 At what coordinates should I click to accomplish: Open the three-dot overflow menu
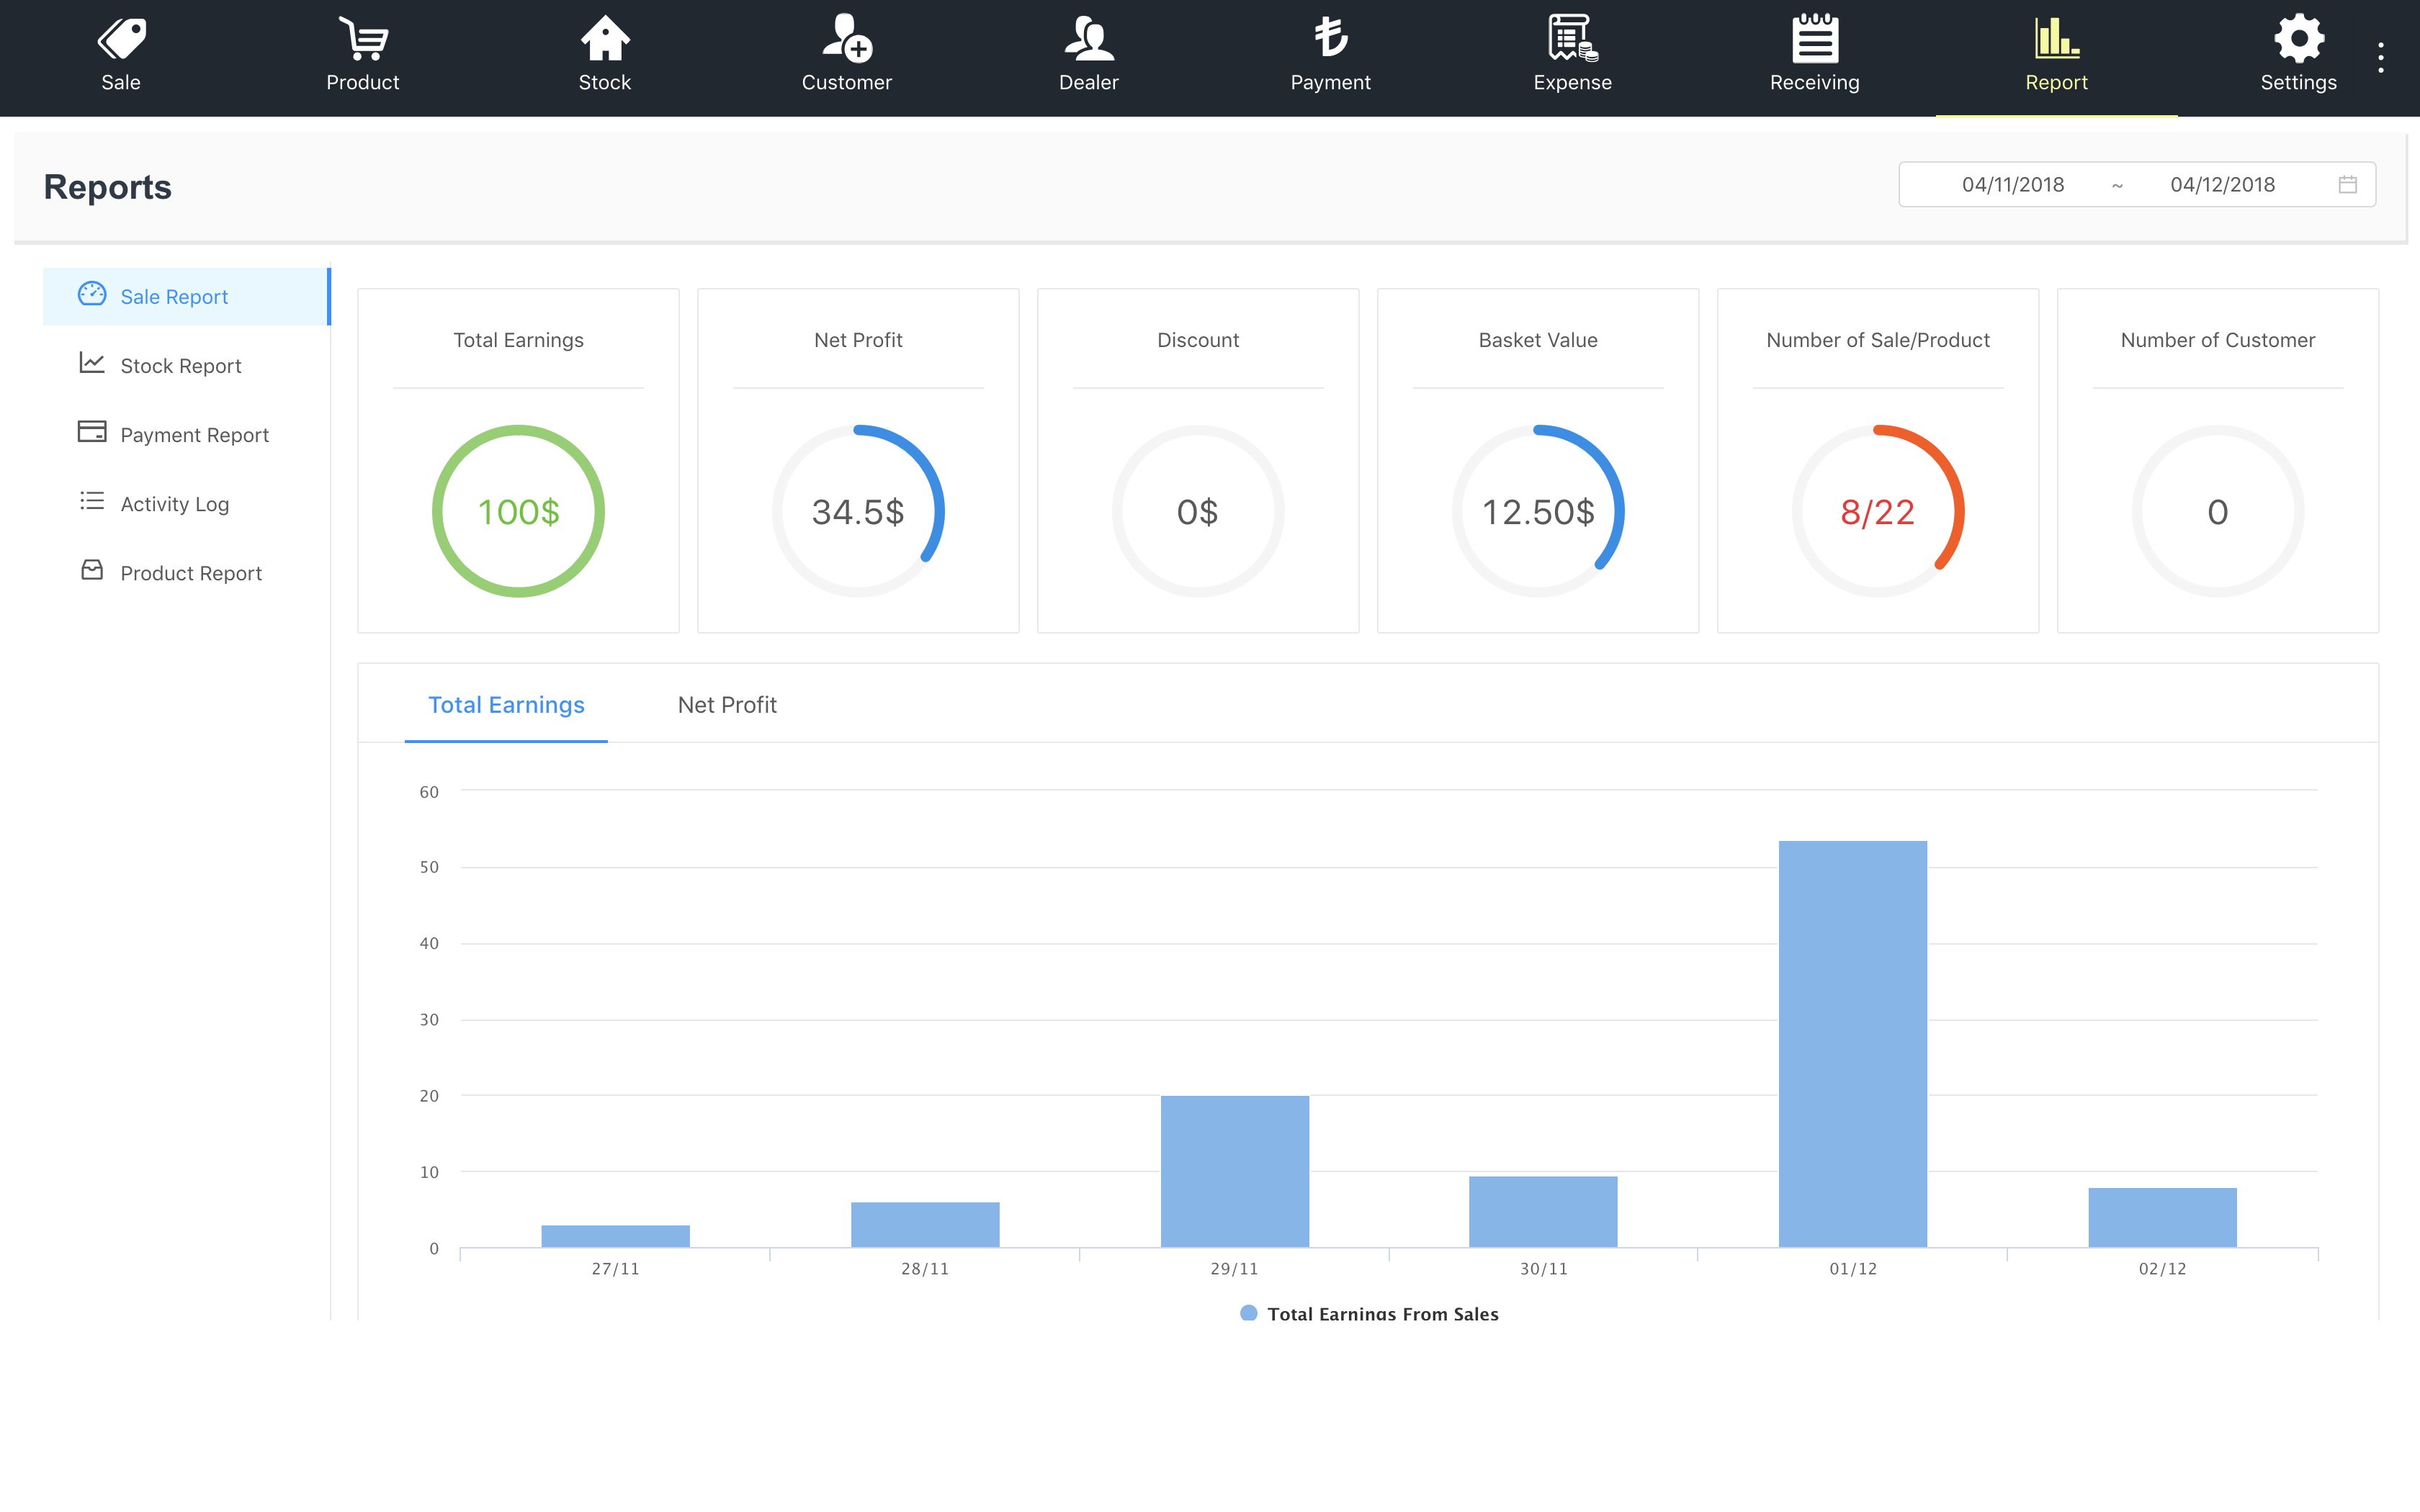pyautogui.click(x=2381, y=57)
